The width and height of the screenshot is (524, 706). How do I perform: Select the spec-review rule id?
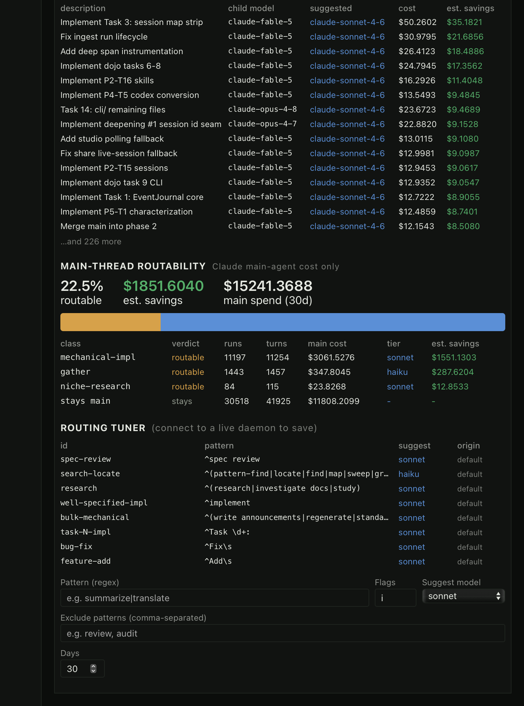pyautogui.click(x=86, y=459)
